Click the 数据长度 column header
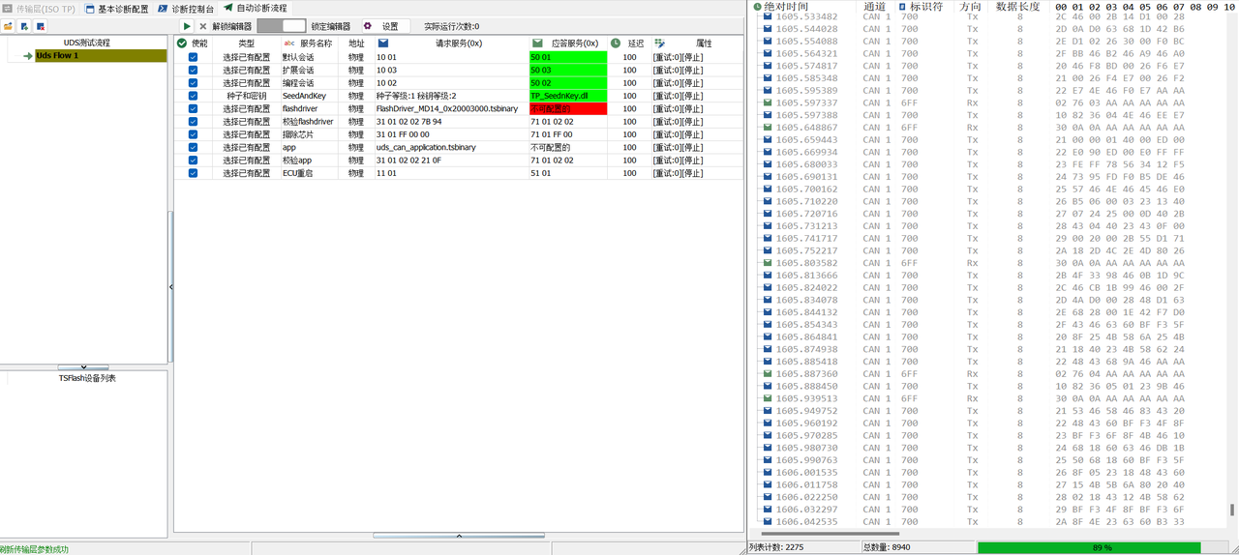The height and width of the screenshot is (555, 1239). pyautogui.click(x=1018, y=6)
